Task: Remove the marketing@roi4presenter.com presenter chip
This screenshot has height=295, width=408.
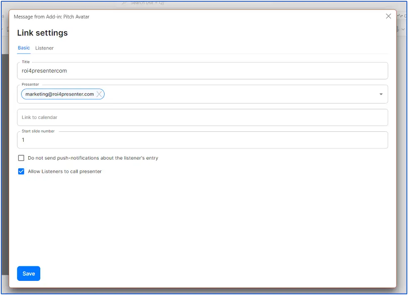Action: click(99, 94)
